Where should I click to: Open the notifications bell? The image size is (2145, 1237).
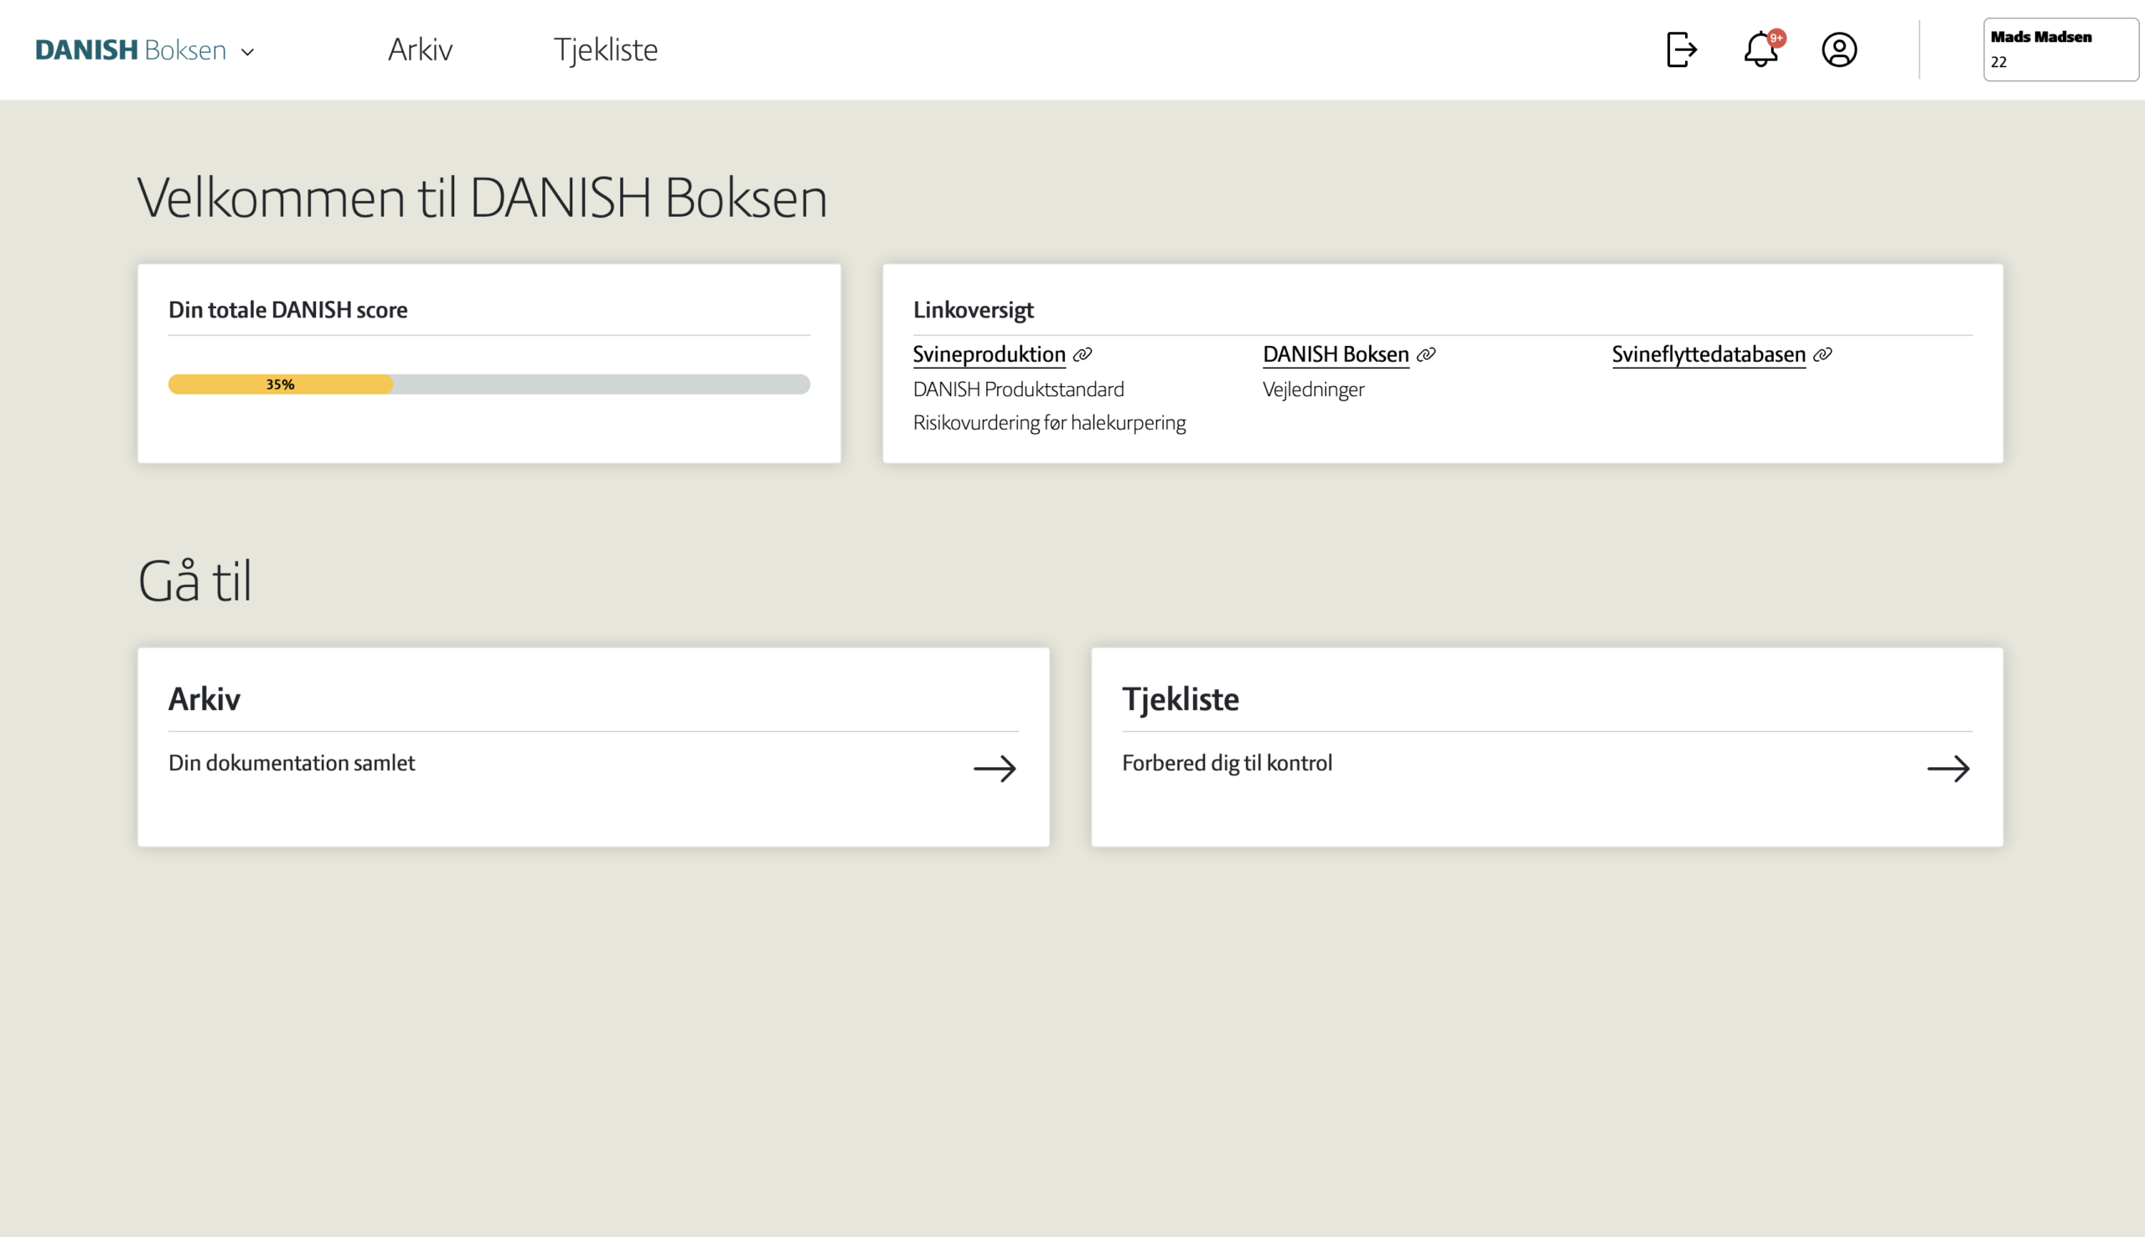(x=1760, y=50)
